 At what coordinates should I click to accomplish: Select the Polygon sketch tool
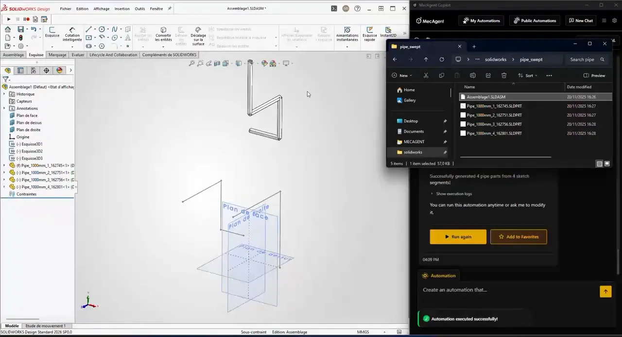(102, 46)
